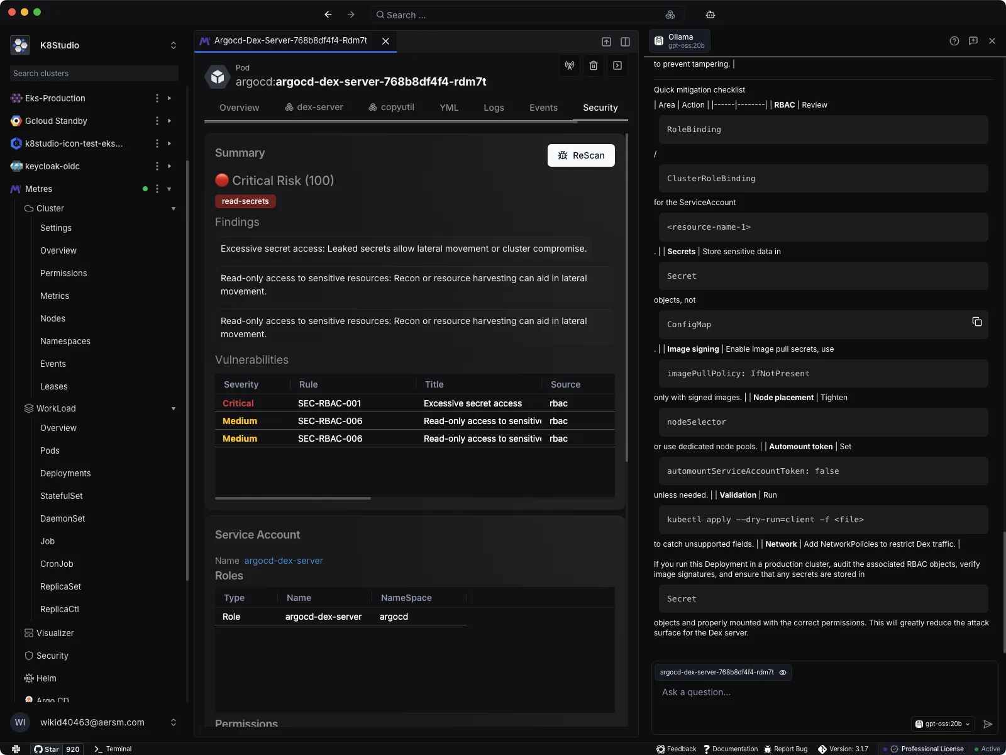Toggle context visibility for argocd-dex-server pod chip
The width and height of the screenshot is (1006, 755).
(x=783, y=673)
